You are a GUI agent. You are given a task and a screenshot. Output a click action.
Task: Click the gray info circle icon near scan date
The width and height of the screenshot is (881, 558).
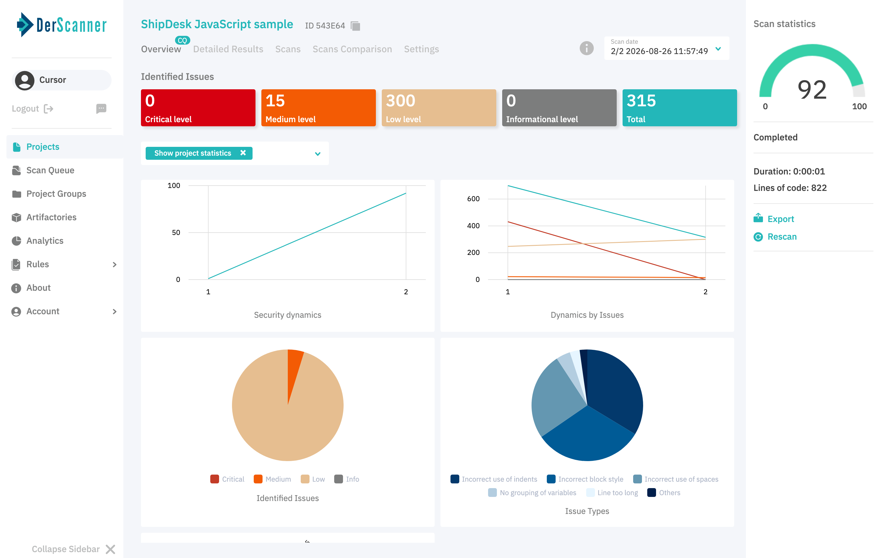(x=586, y=48)
